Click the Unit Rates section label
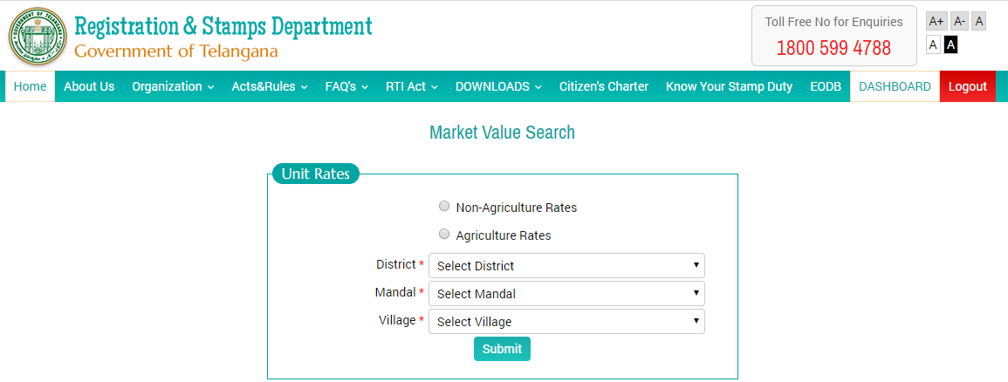Image resolution: width=1008 pixels, height=382 pixels. click(x=316, y=174)
